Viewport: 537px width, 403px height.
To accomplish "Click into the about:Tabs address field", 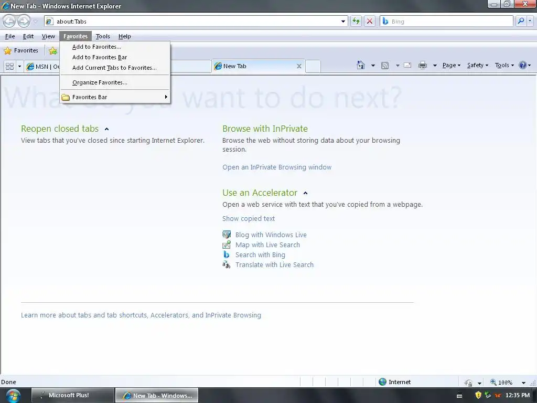I will pyautogui.click(x=197, y=21).
